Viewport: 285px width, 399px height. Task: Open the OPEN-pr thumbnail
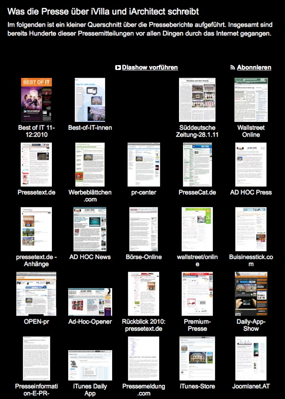(36, 293)
